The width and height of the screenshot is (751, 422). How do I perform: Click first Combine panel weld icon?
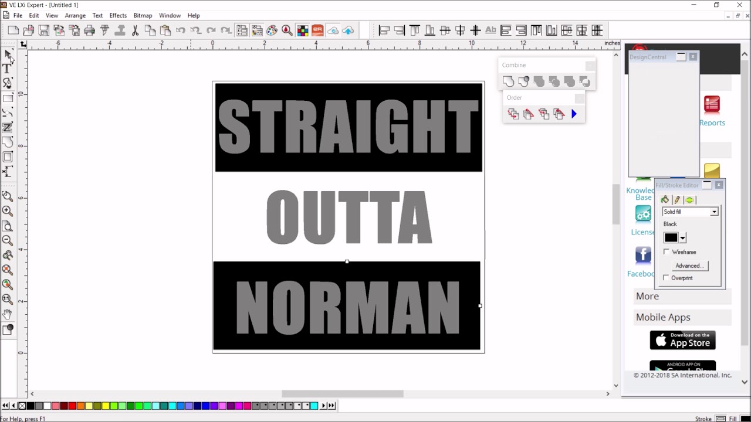509,81
